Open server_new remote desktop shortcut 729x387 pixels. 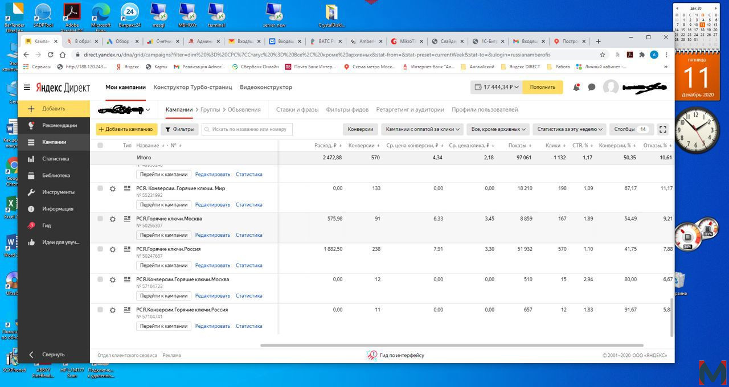[275, 15]
